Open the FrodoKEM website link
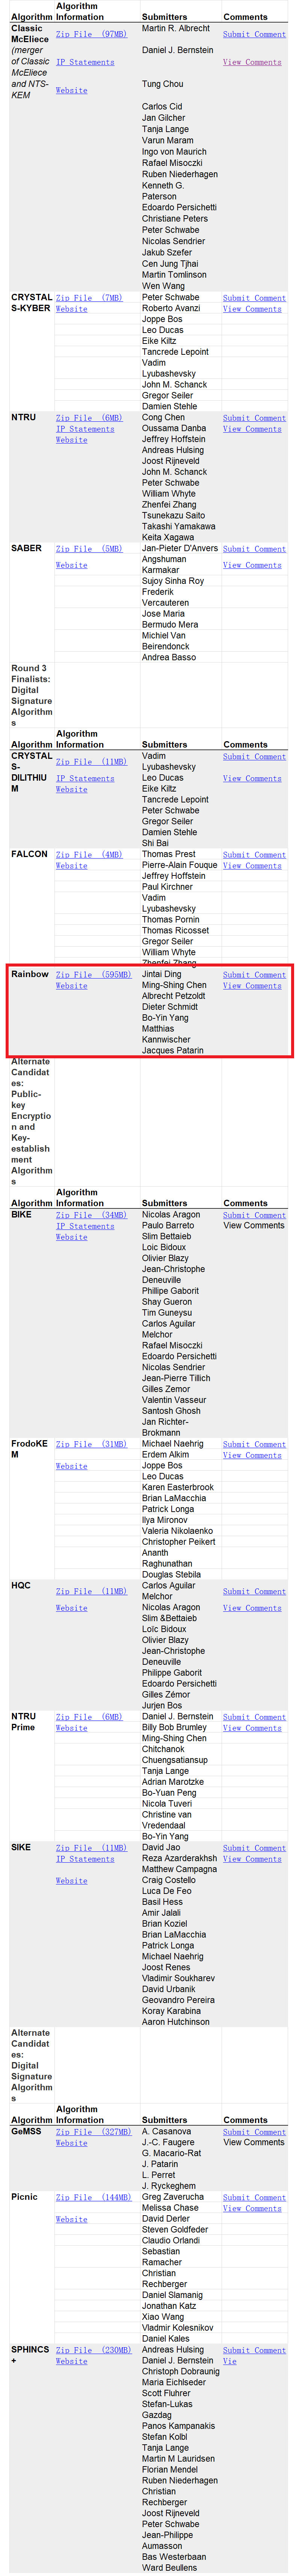The image size is (296, 2576). 72,1466
